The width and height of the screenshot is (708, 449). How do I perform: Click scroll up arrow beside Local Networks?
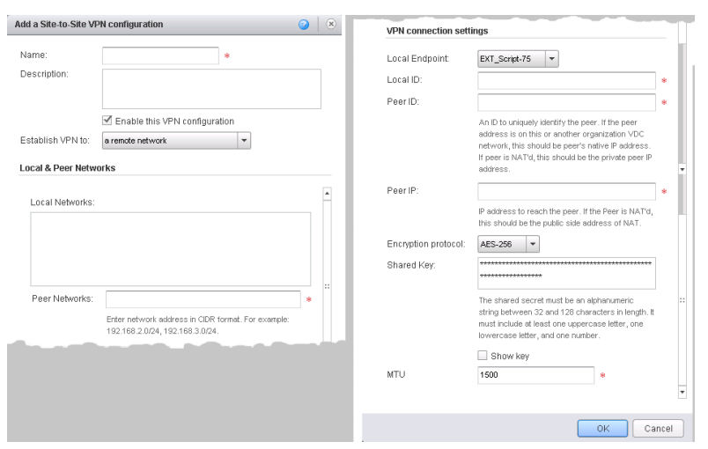[x=328, y=194]
